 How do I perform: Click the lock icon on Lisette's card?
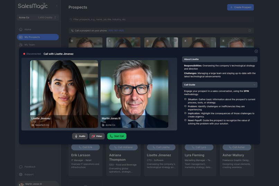tap(147, 41)
